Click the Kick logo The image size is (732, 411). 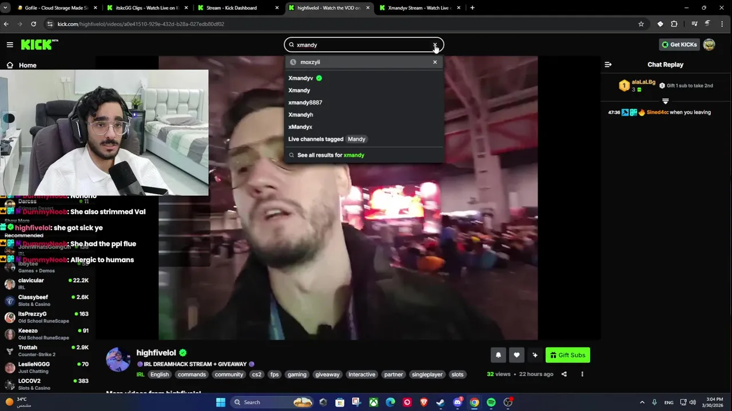tap(39, 44)
